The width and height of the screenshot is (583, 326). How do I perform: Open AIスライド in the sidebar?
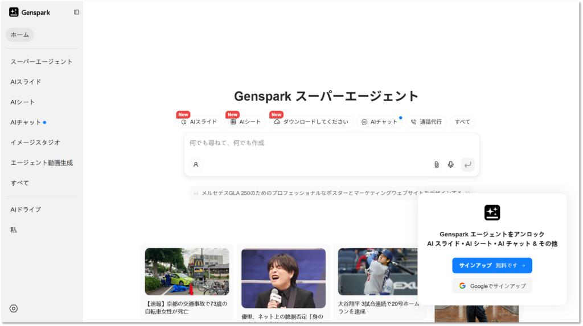26,82
